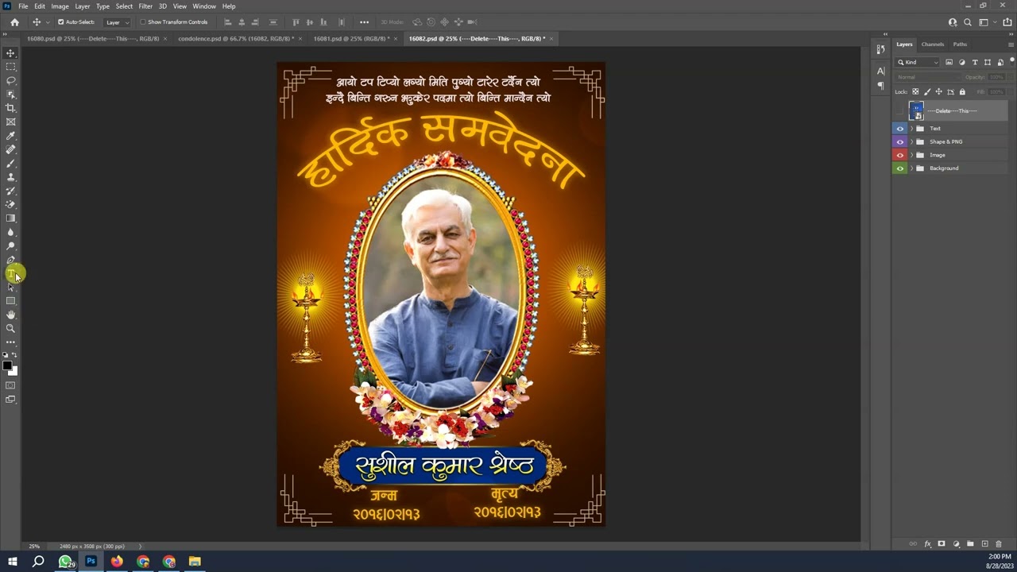Align left edges button in options bar
Screen dimensions: 1017x572
click(x=228, y=22)
